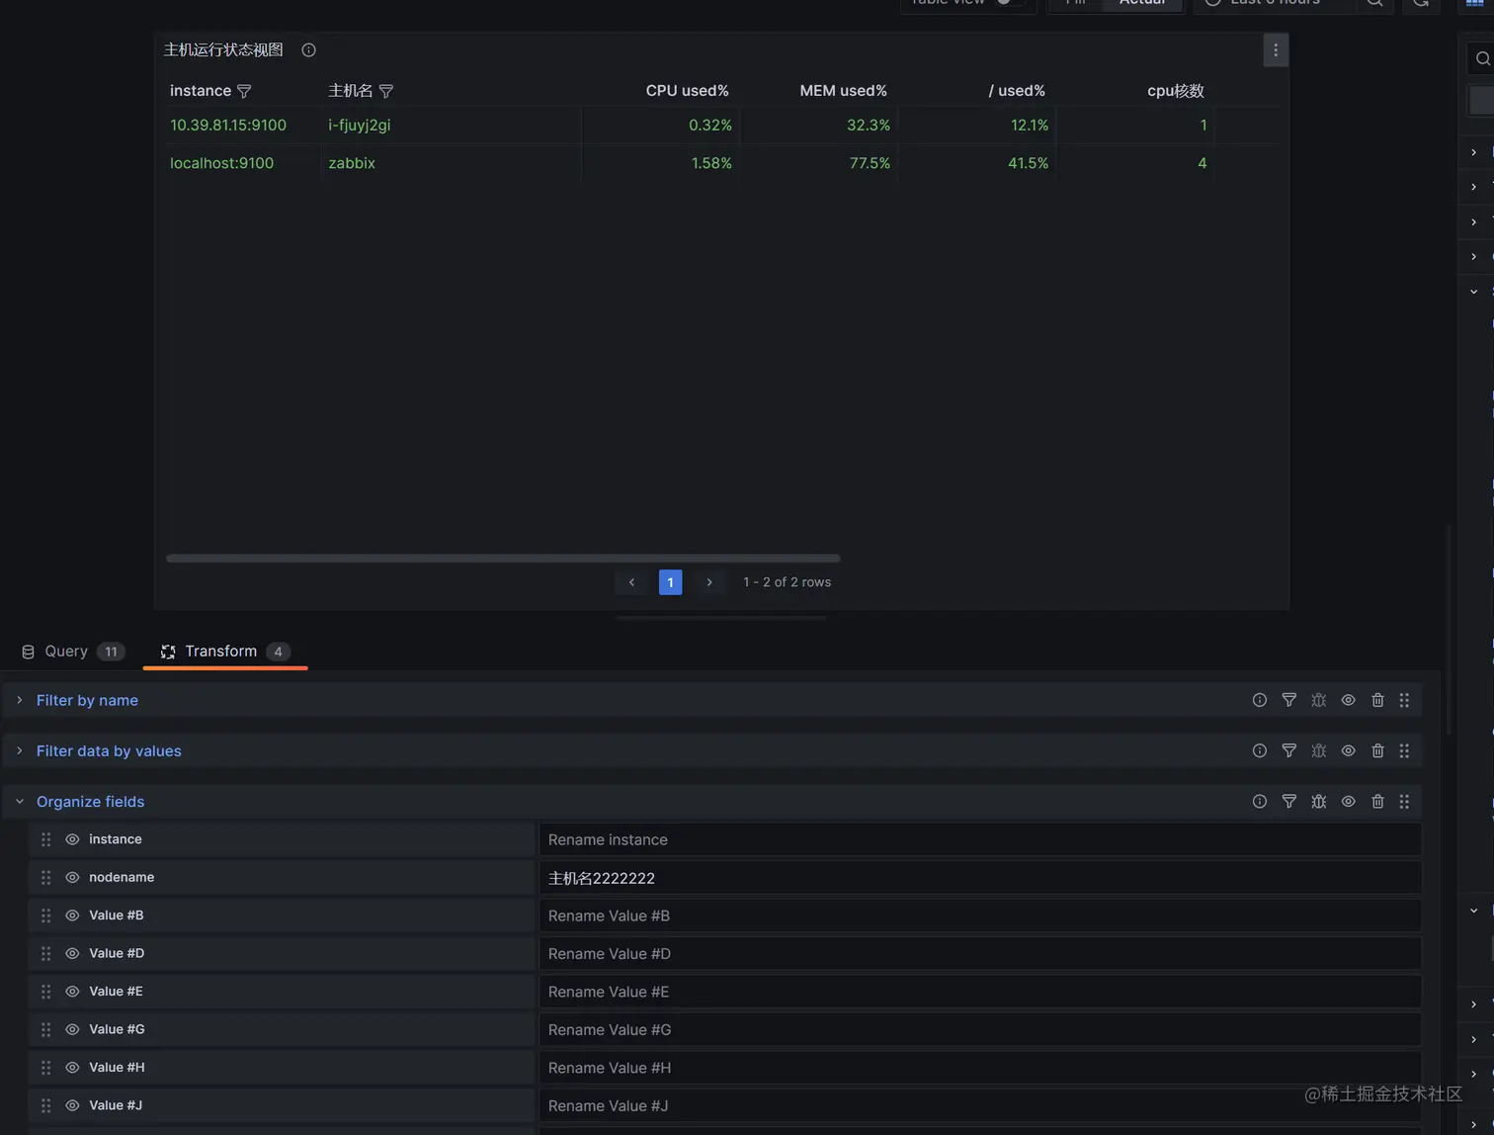The image size is (1494, 1135).
Task: Click the 41.5% disk used cell
Action: (1028, 163)
